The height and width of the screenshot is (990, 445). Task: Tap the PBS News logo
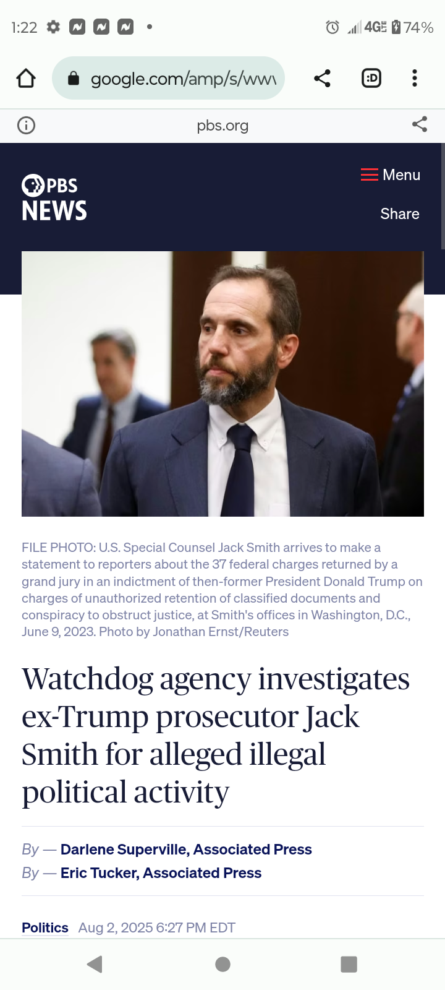click(x=54, y=199)
